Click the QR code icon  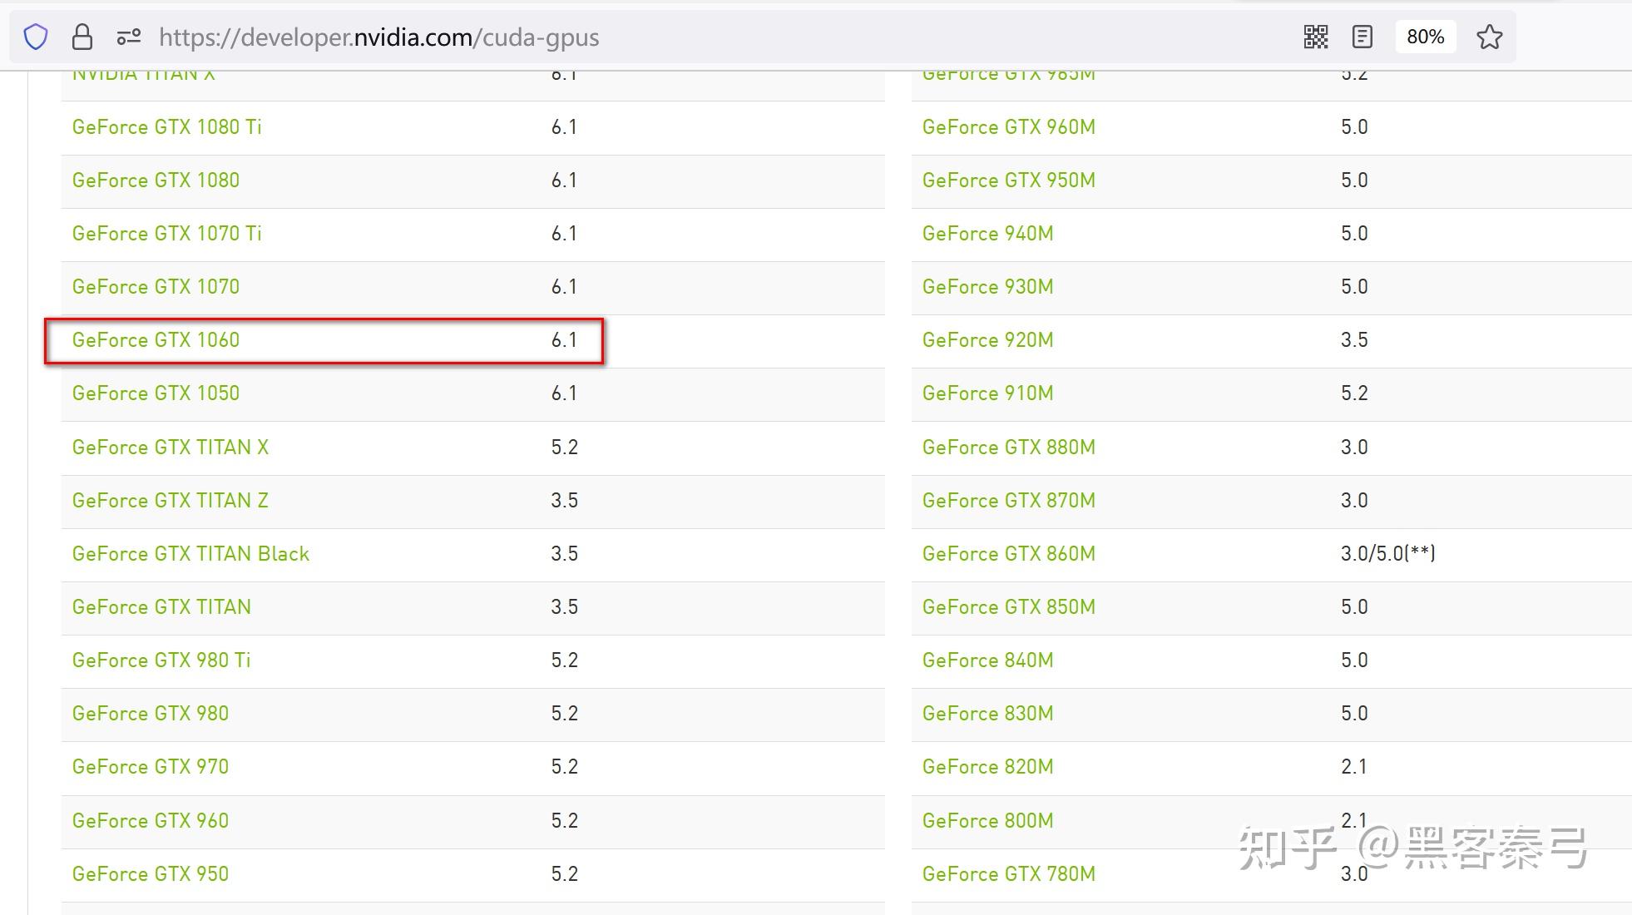pyautogui.click(x=1316, y=37)
